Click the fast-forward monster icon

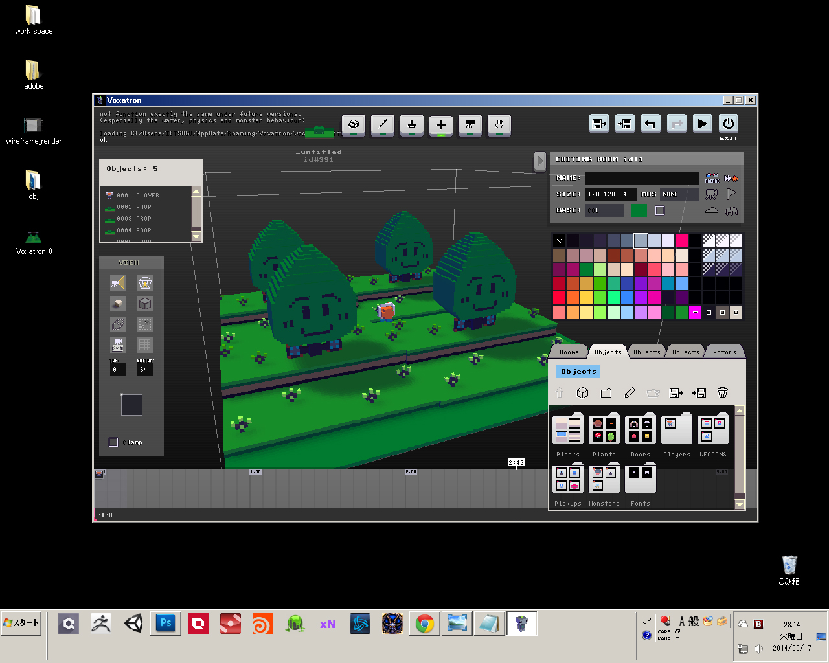[x=731, y=178]
